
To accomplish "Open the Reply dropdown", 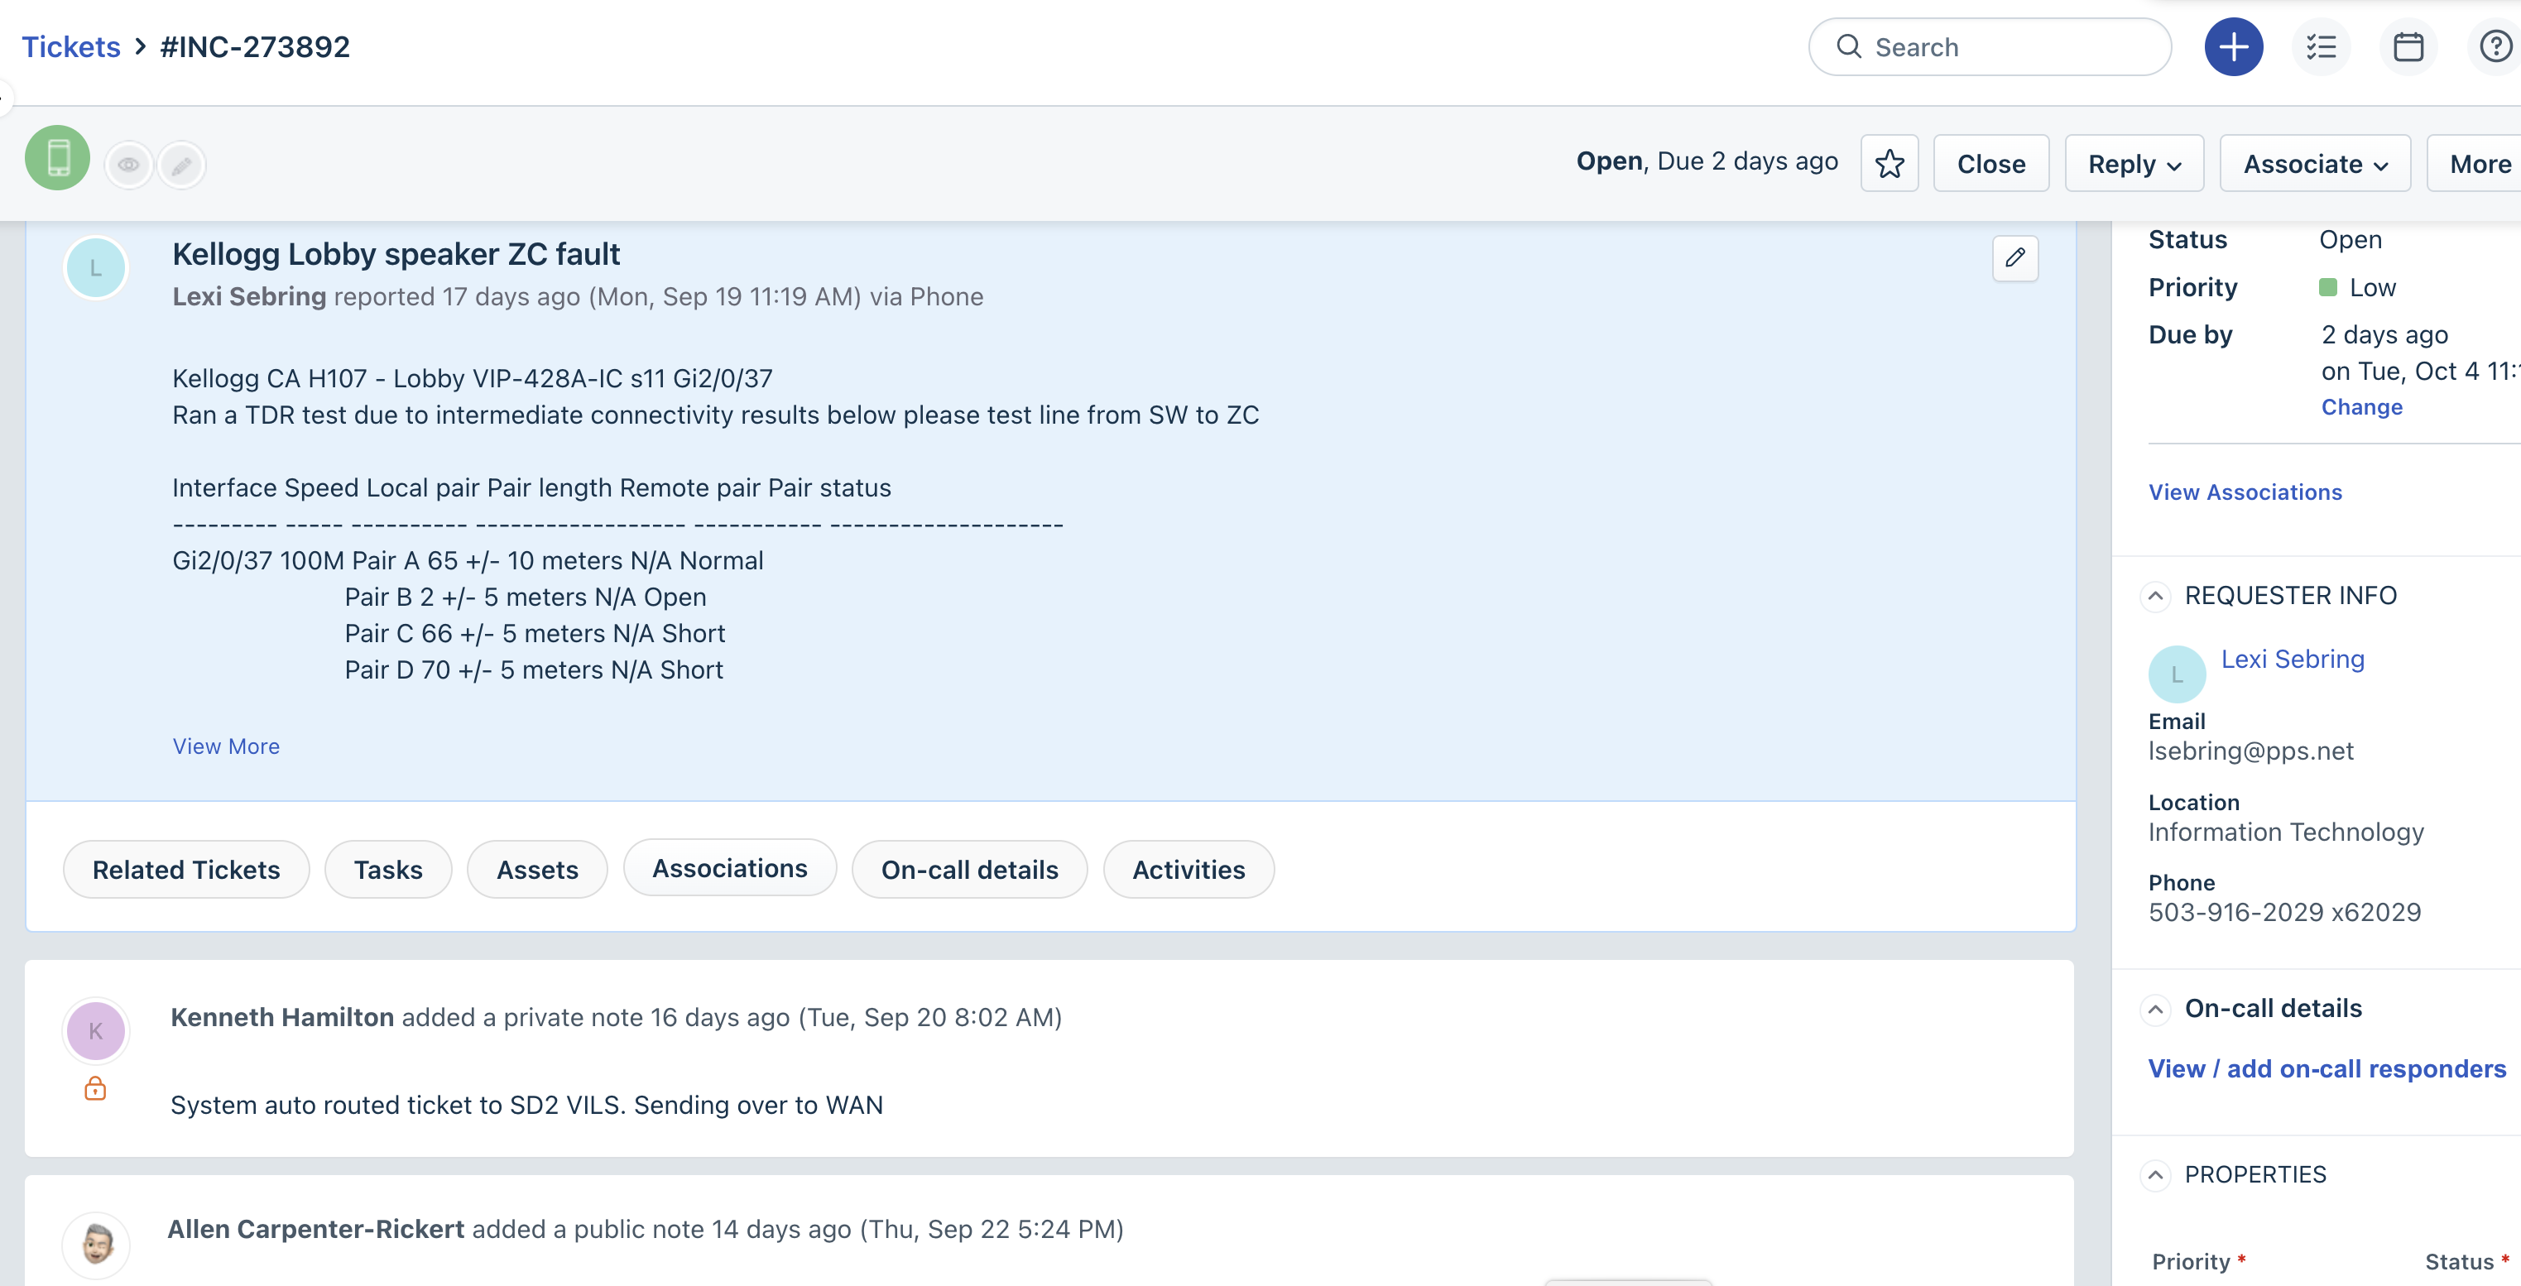I will pos(2134,164).
